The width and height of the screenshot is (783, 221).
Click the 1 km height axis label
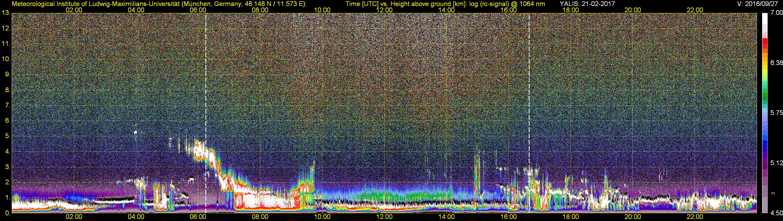8,197
